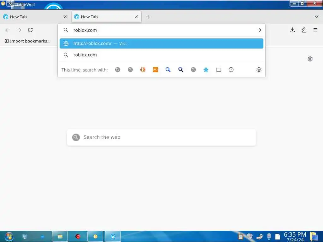
Task: Open new tab page personalize gear
Action: coord(310,59)
